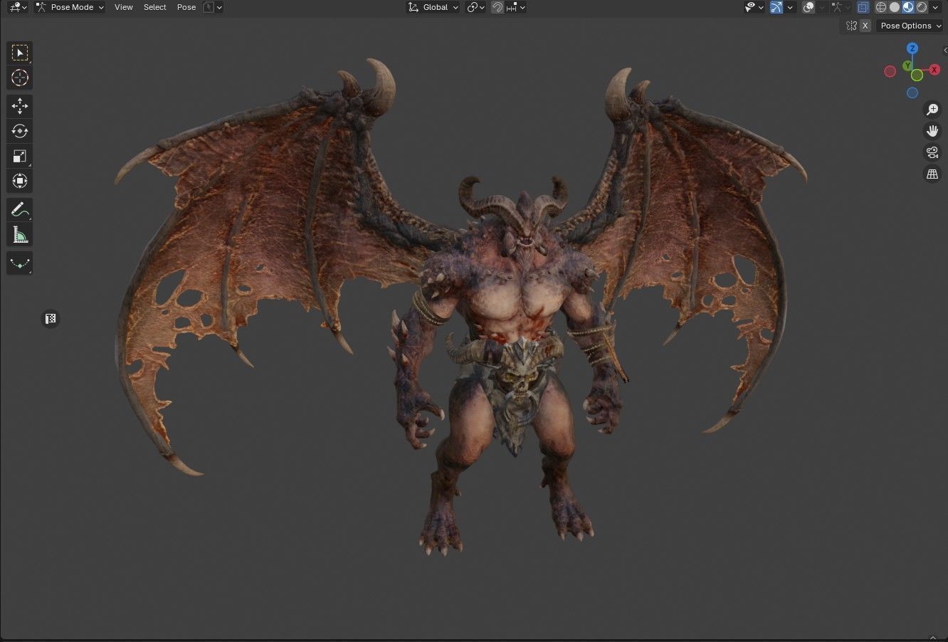
Task: Click the checkered overlay button below the toolbar
Action: [51, 319]
